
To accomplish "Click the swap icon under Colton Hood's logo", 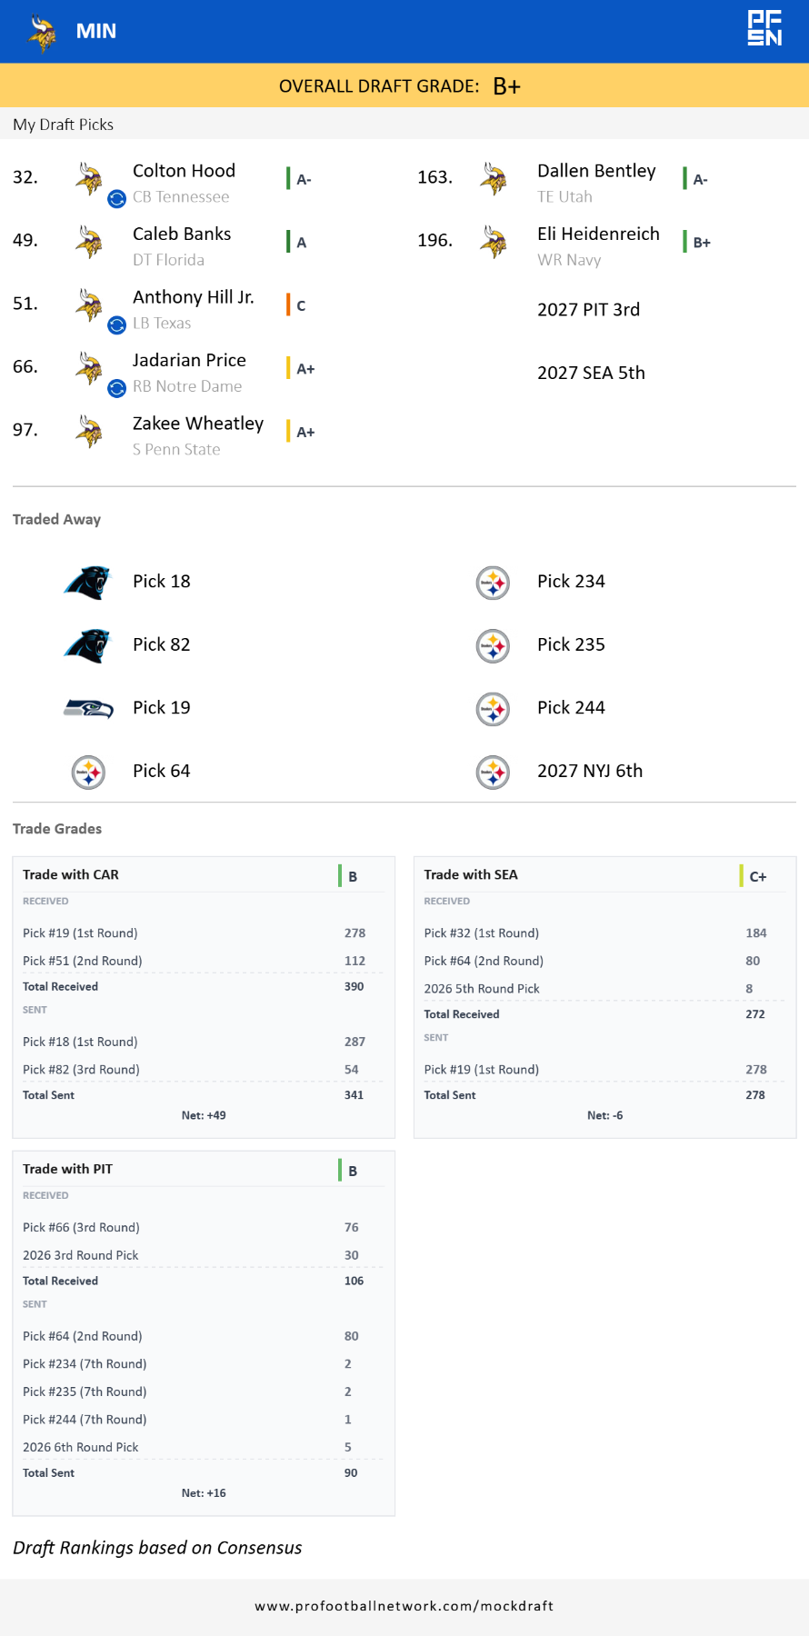I will coord(116,198).
